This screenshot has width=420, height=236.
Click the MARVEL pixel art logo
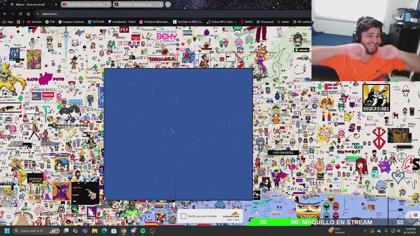48,95
